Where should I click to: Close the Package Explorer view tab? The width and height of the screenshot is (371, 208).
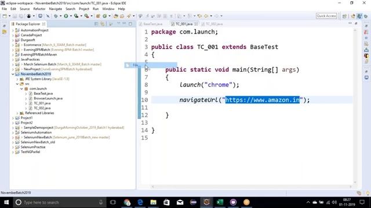(x=44, y=24)
